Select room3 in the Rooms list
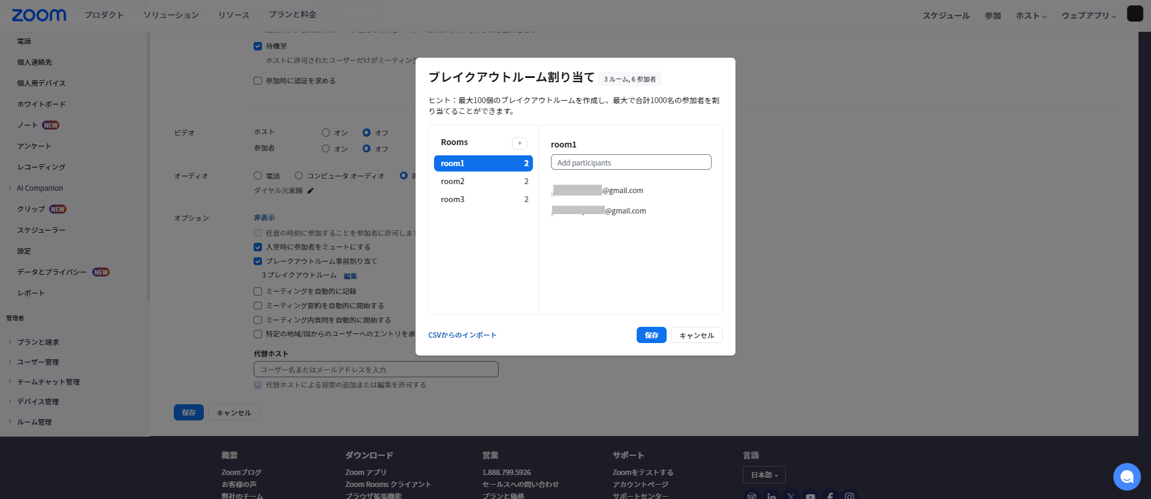Screen dimensions: 1151x499 (483, 200)
